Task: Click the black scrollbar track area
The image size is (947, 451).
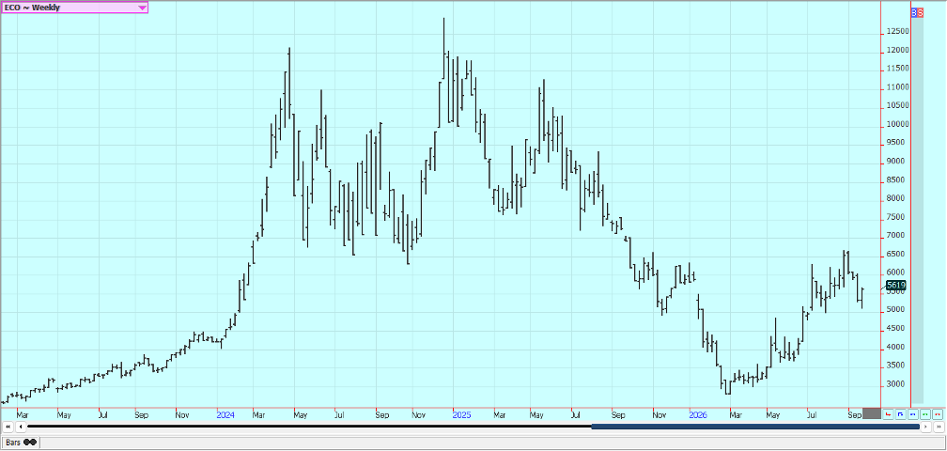Action: (309, 427)
